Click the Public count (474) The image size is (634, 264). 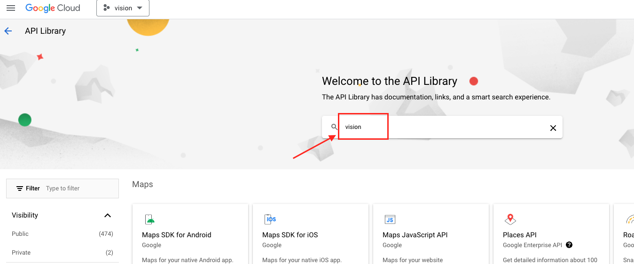[106, 234]
